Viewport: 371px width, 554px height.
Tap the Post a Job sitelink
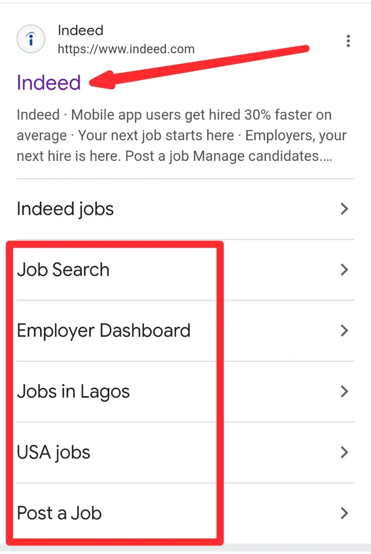pos(59,513)
